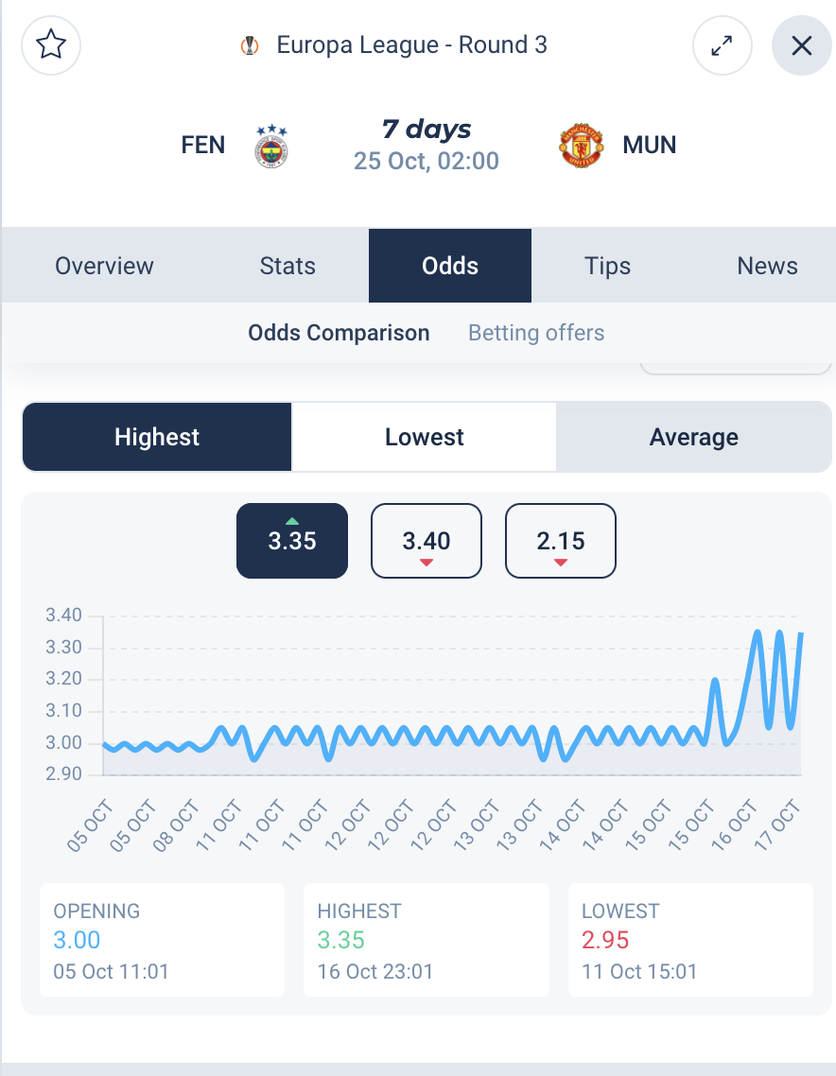Click the favorite star icon
The width and height of the screenshot is (836, 1076).
click(51, 45)
